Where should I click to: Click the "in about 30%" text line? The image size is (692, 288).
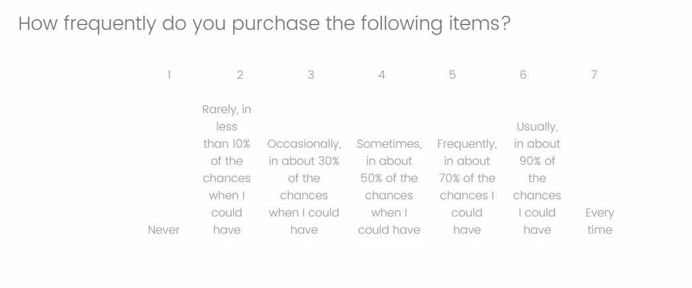point(304,161)
